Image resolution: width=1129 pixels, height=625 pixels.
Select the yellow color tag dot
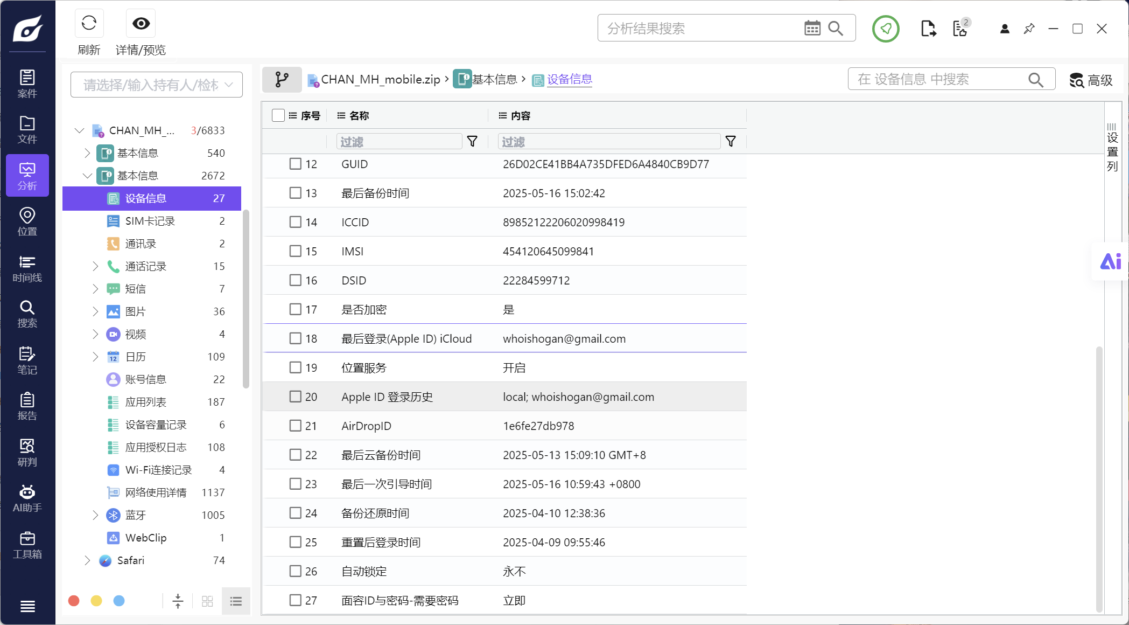[x=96, y=601]
